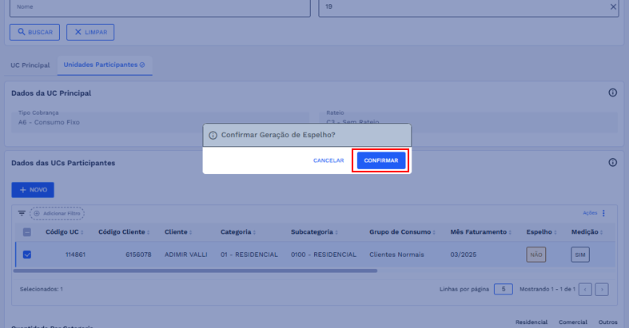Switch to the UC Principal tab
The width and height of the screenshot is (629, 328).
(30, 65)
